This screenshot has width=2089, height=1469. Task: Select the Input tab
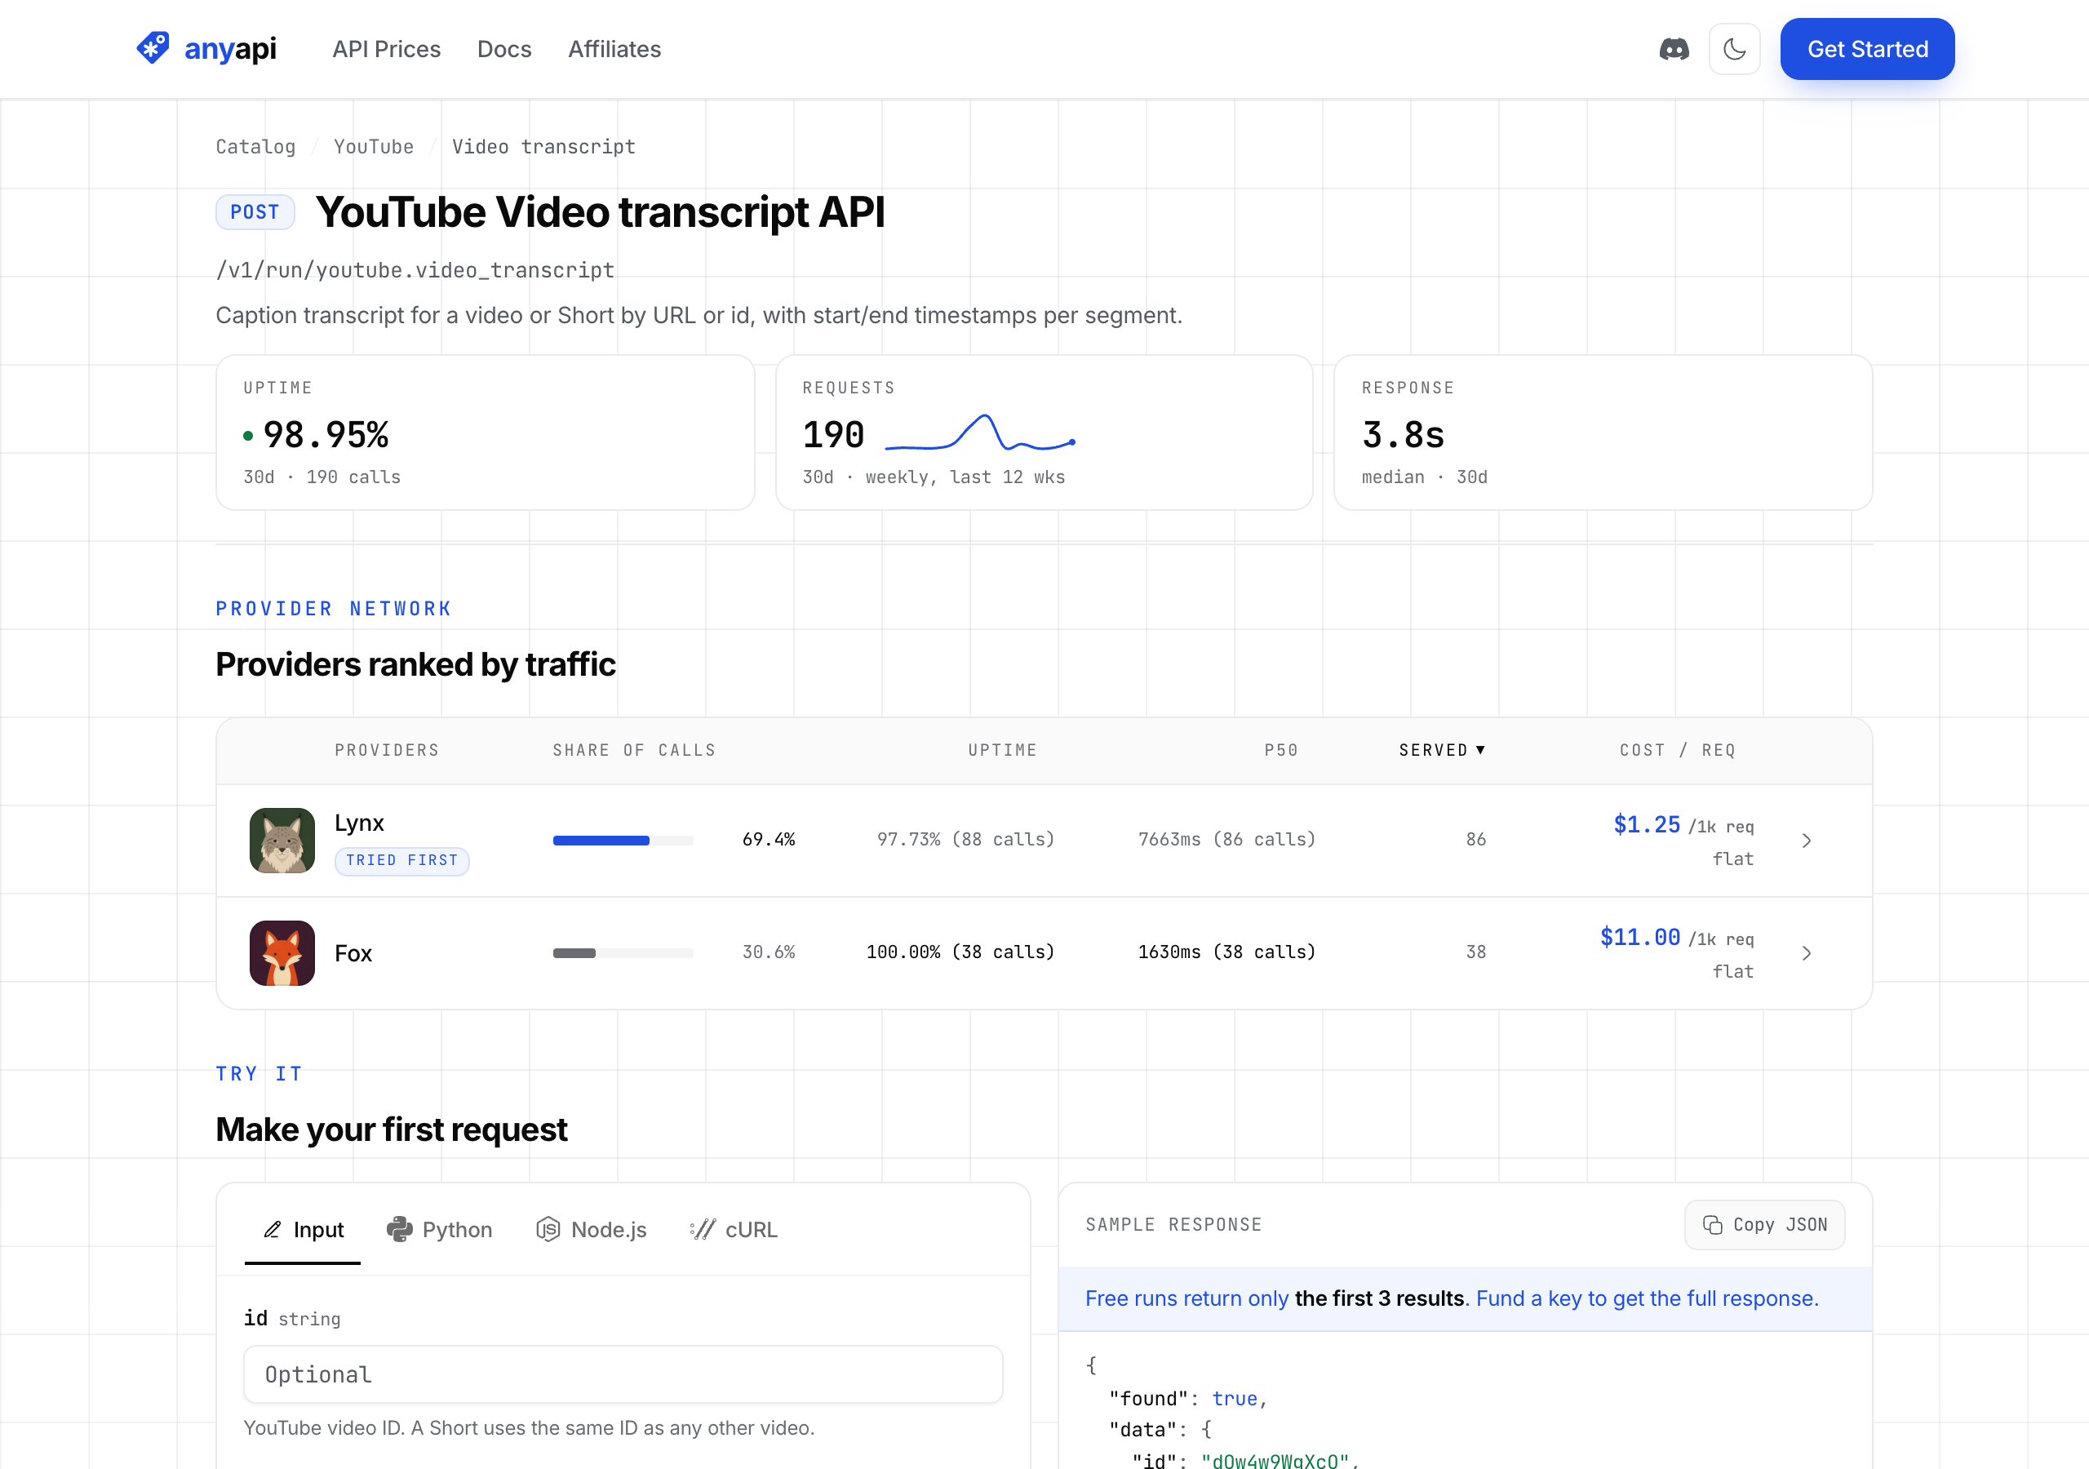coord(303,1230)
